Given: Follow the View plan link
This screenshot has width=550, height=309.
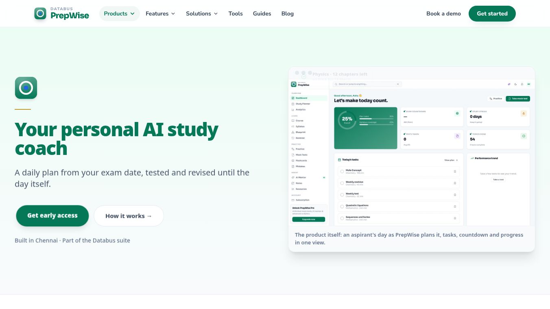Looking at the screenshot, I should pyautogui.click(x=451, y=160).
